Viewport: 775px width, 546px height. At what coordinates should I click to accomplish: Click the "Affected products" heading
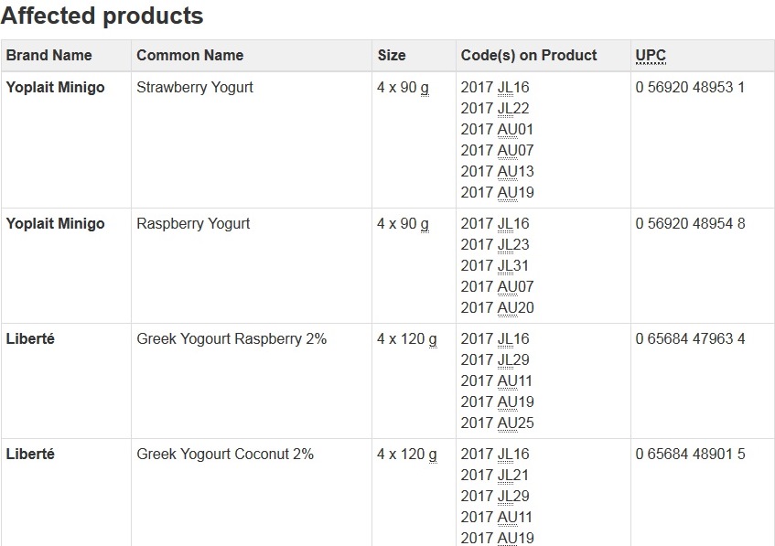point(102,16)
